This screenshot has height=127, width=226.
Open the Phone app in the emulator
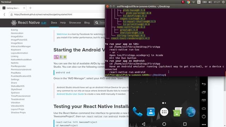(137, 112)
